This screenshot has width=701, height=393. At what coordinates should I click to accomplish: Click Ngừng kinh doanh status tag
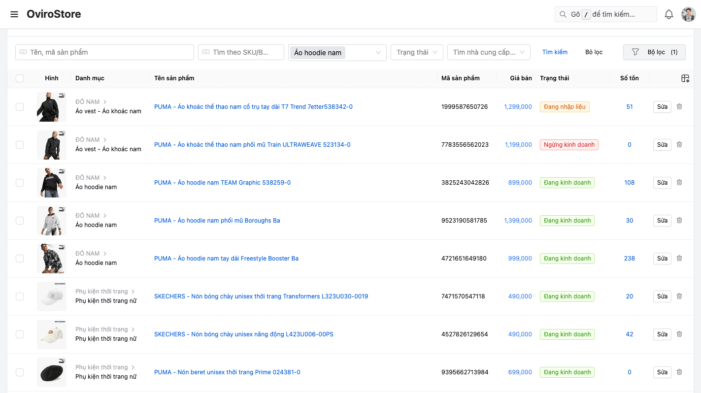point(569,145)
